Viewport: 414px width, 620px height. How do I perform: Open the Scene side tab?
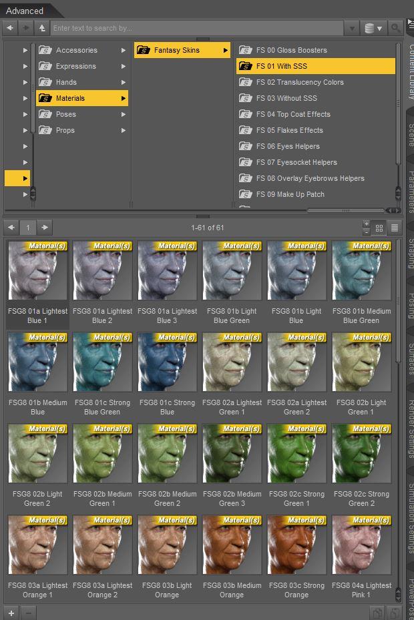[411, 135]
